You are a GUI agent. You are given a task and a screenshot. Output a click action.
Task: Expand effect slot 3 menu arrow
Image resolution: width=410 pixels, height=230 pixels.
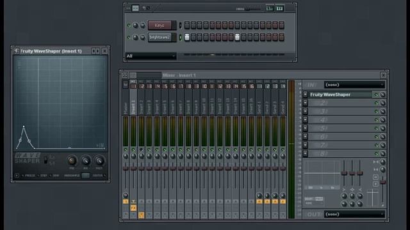coord(305,111)
